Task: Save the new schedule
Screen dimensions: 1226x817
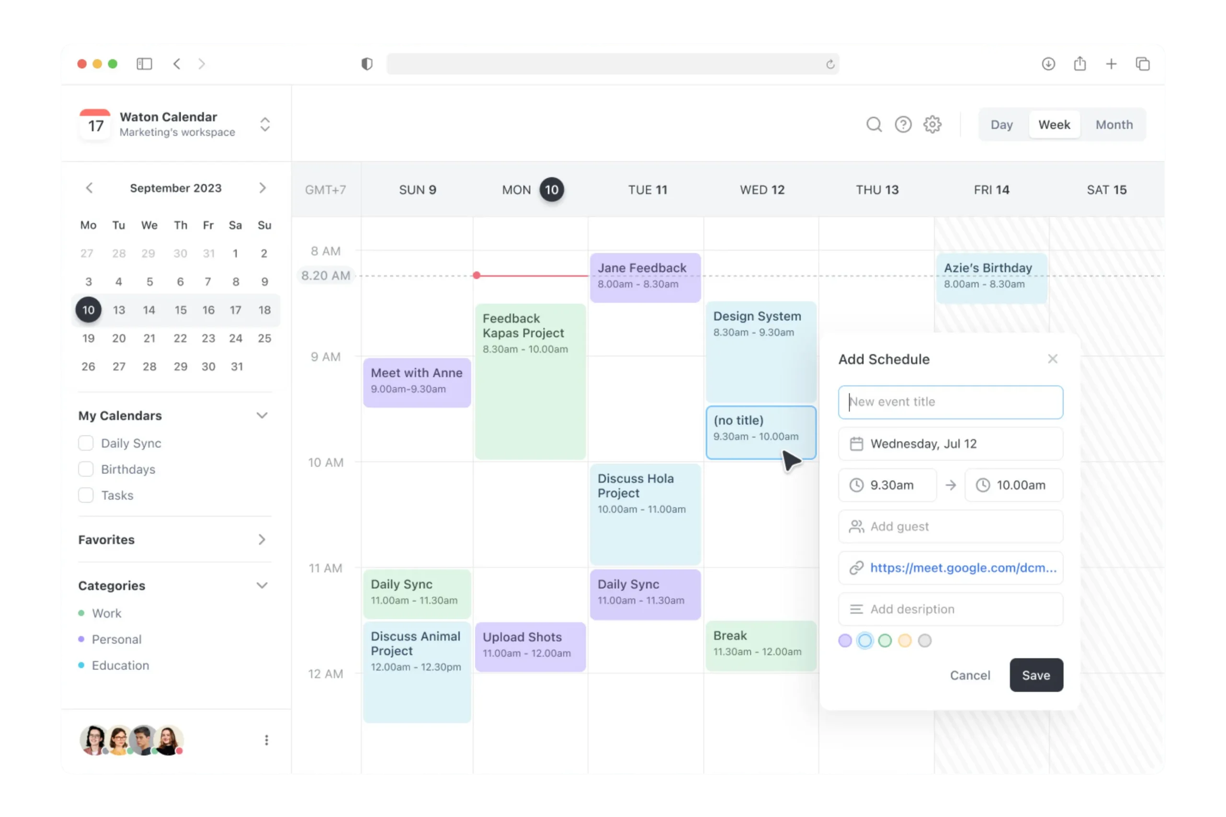Action: click(x=1036, y=675)
